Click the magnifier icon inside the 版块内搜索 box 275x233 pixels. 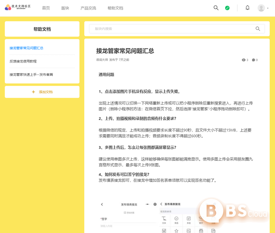pos(258,29)
